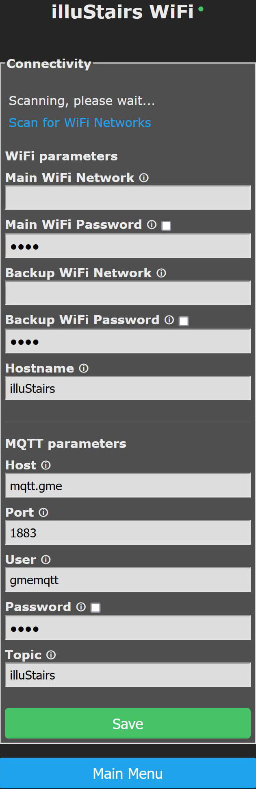This screenshot has width=256, height=789.
Task: Click info icon beside Backup WiFi Password
Action: pos(169,320)
